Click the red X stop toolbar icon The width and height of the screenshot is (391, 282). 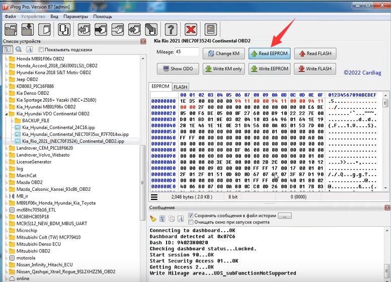(191, 30)
